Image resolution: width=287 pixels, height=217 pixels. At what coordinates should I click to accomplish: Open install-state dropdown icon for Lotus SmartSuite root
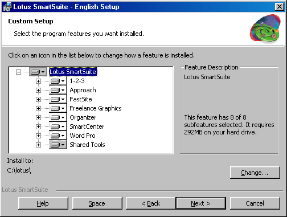click(38, 72)
